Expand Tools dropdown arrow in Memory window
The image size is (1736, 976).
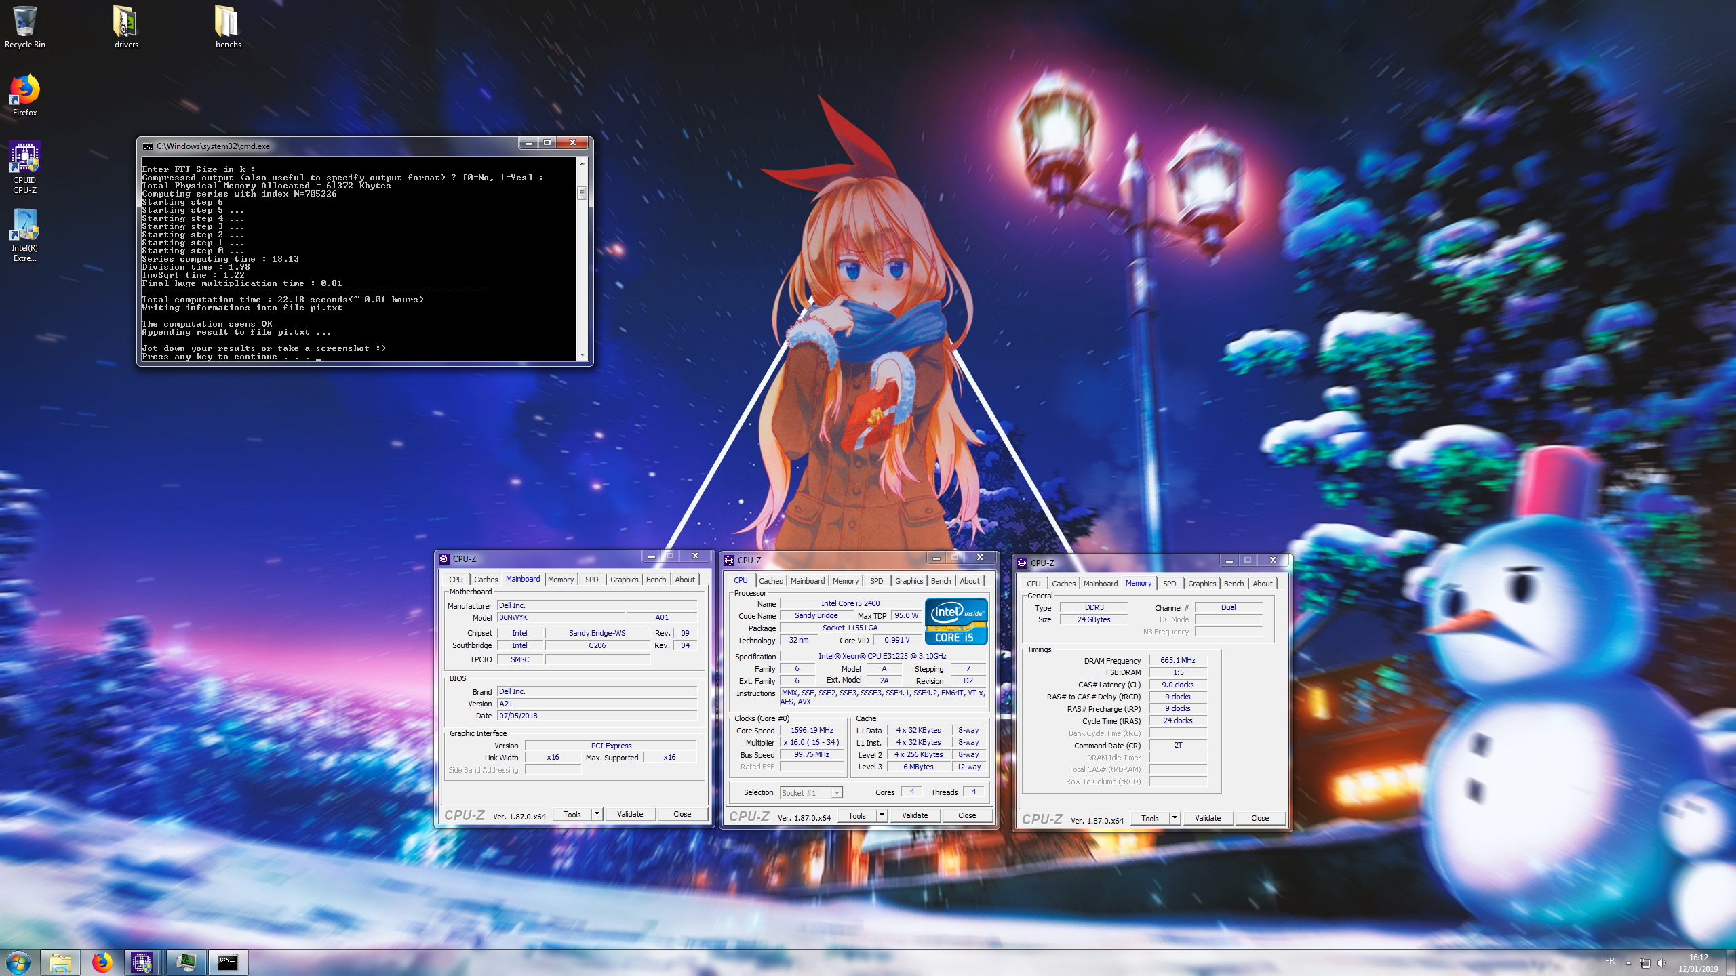1175,818
